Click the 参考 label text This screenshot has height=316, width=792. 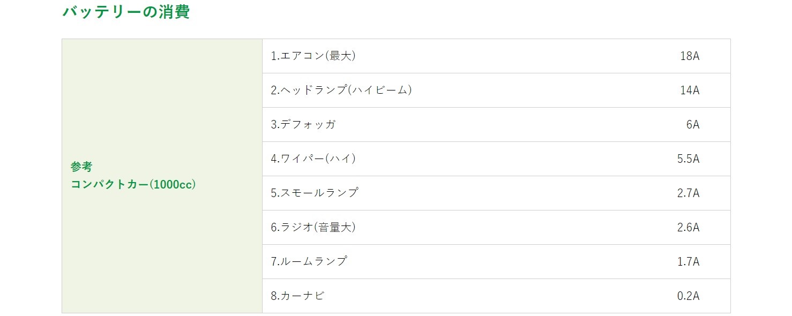pos(81,167)
